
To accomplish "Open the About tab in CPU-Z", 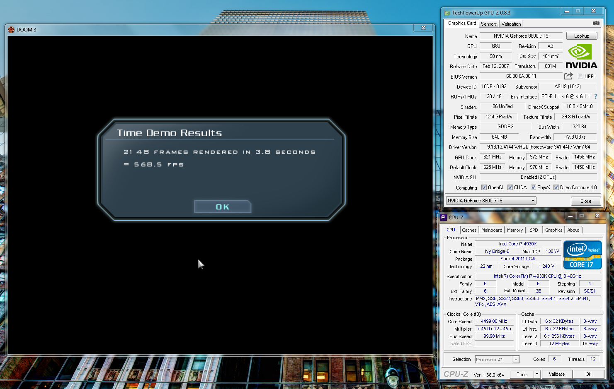I will click(573, 230).
